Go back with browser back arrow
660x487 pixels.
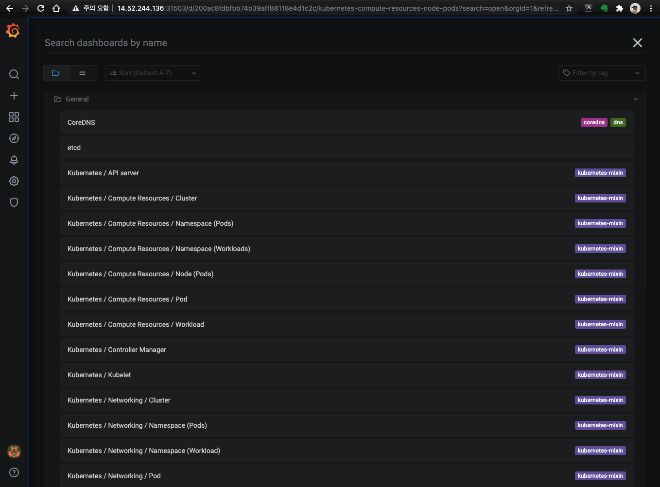(9, 8)
